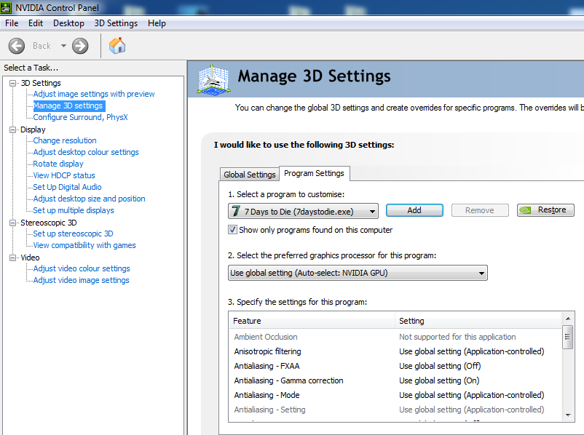Collapse the Display tree node
The width and height of the screenshot is (584, 435).
pyautogui.click(x=13, y=129)
